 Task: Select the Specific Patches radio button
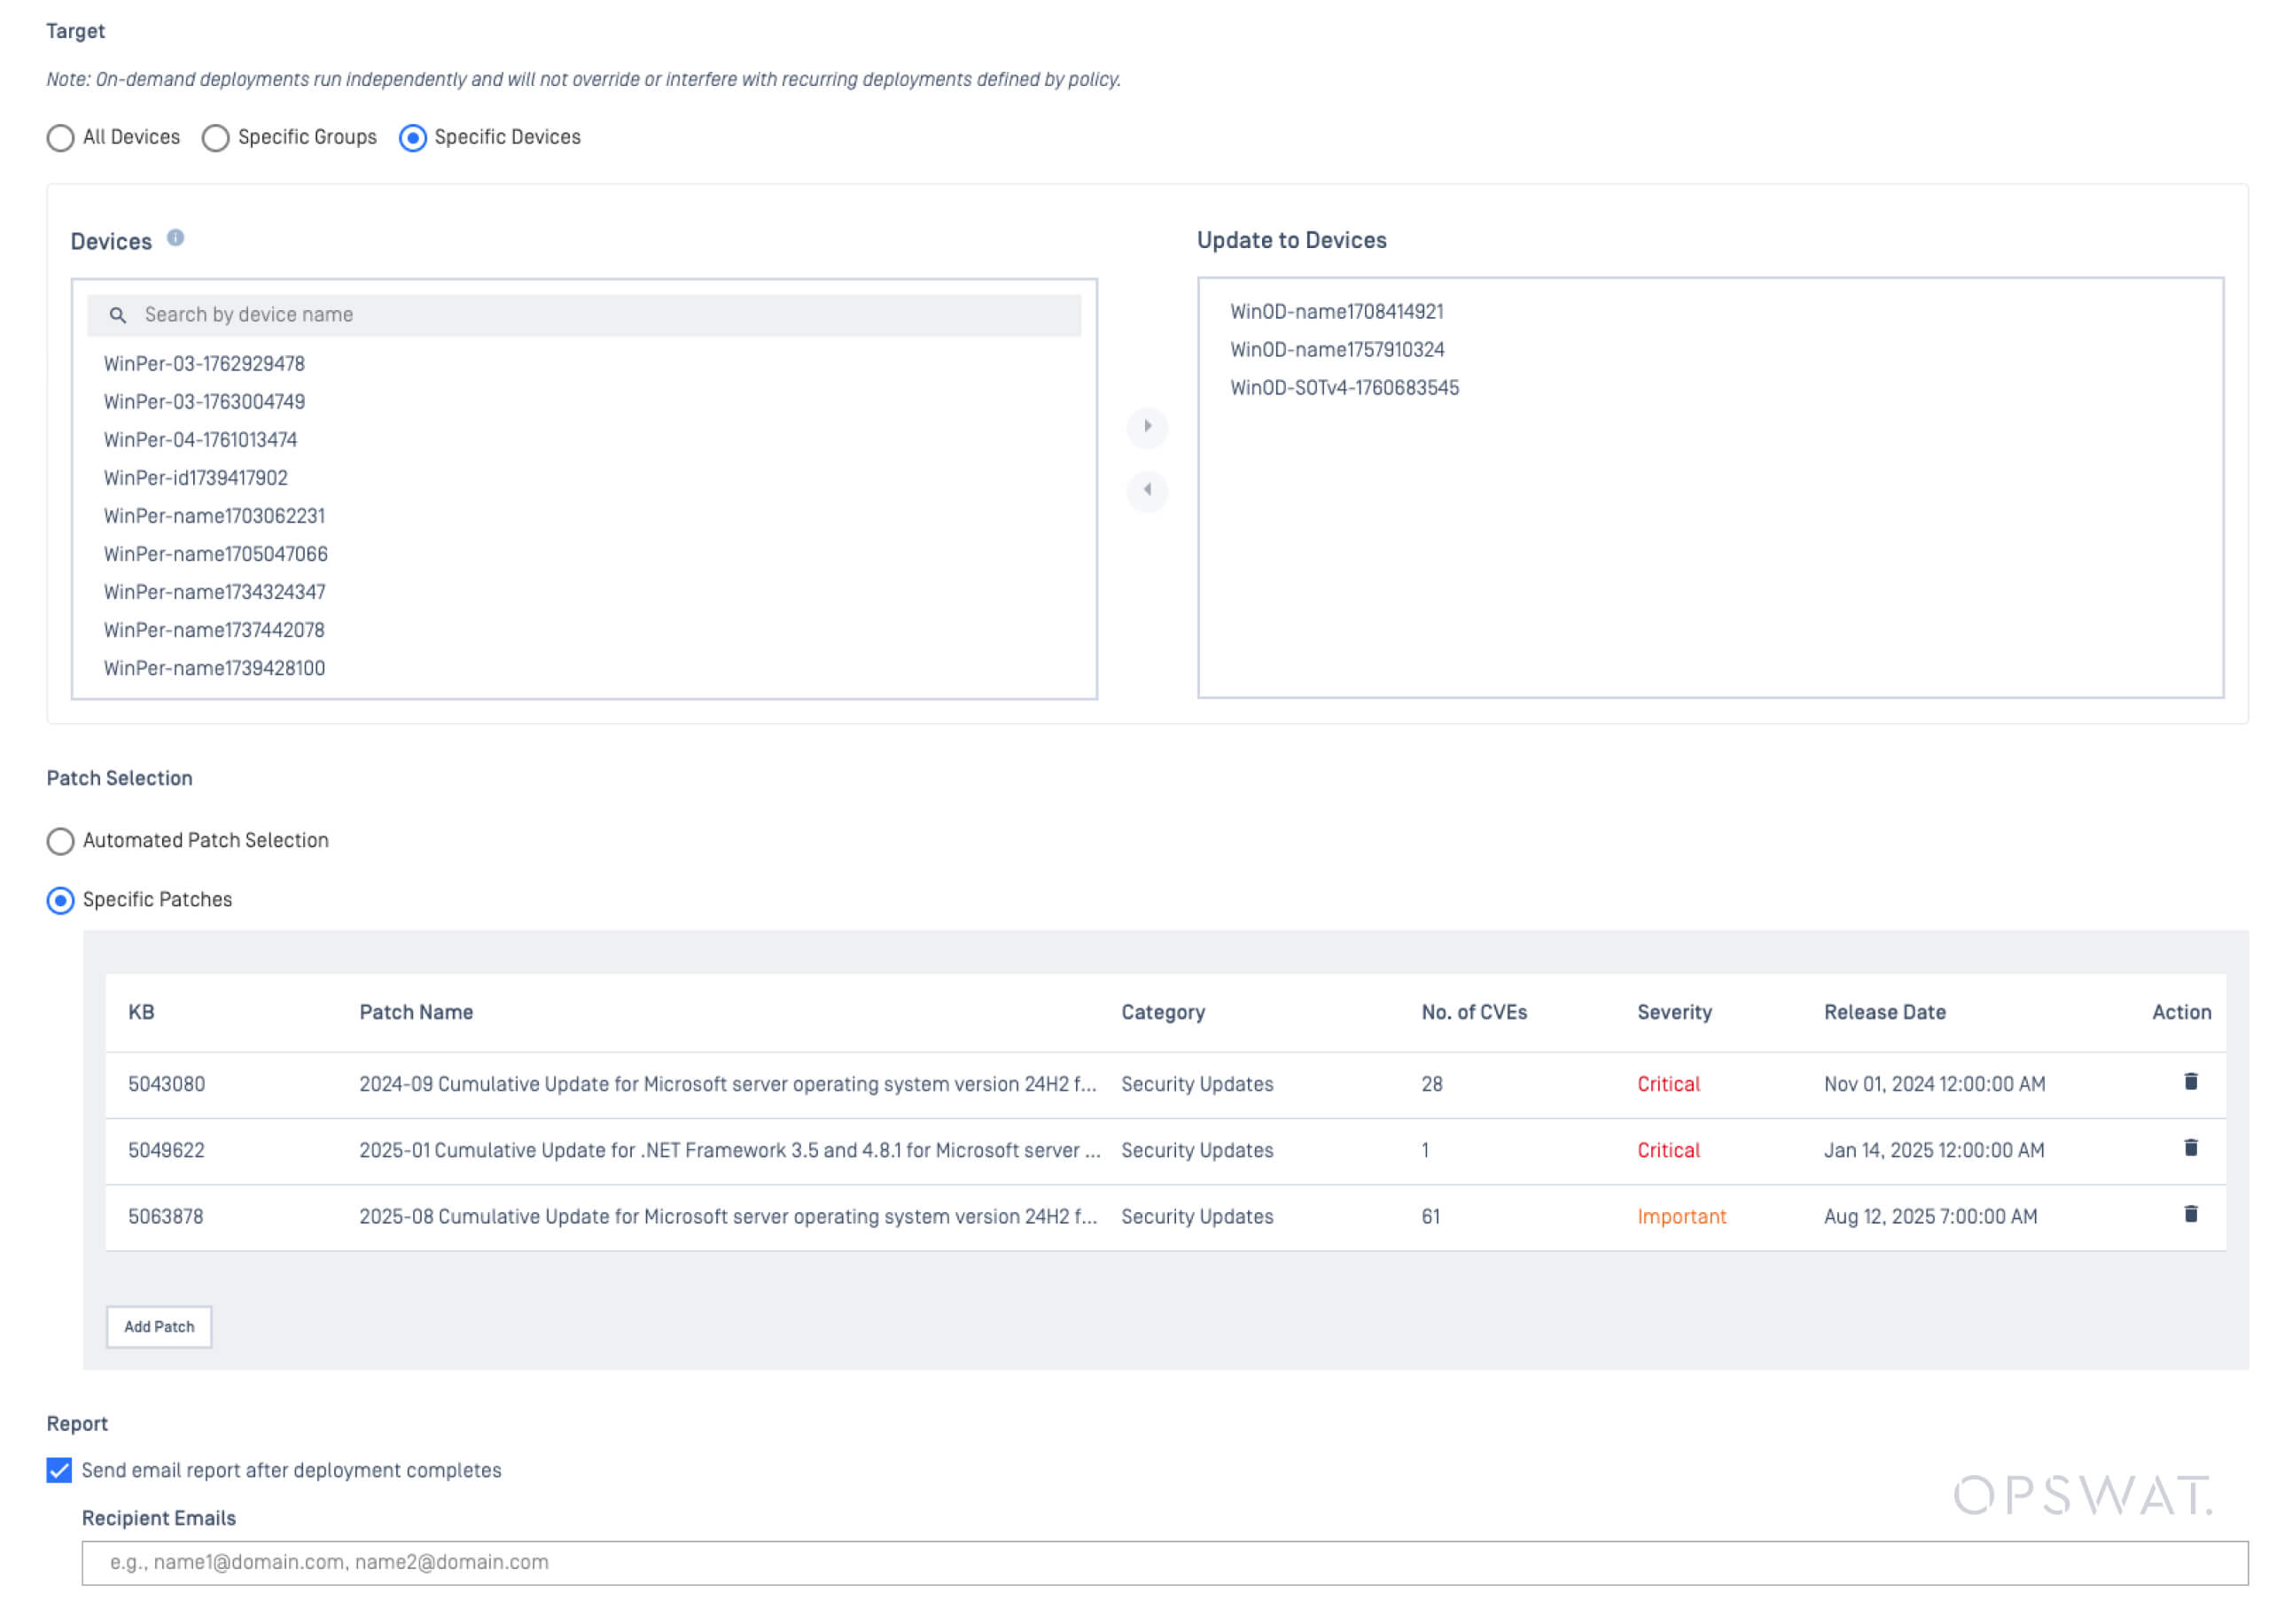tap(61, 900)
